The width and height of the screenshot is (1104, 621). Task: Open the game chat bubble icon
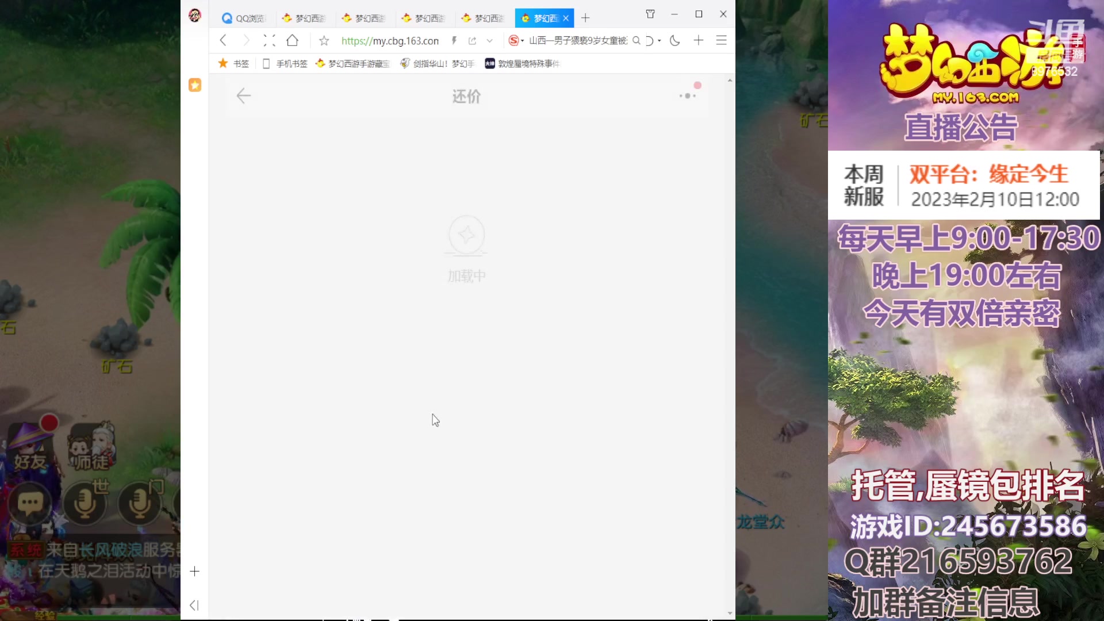[30, 503]
